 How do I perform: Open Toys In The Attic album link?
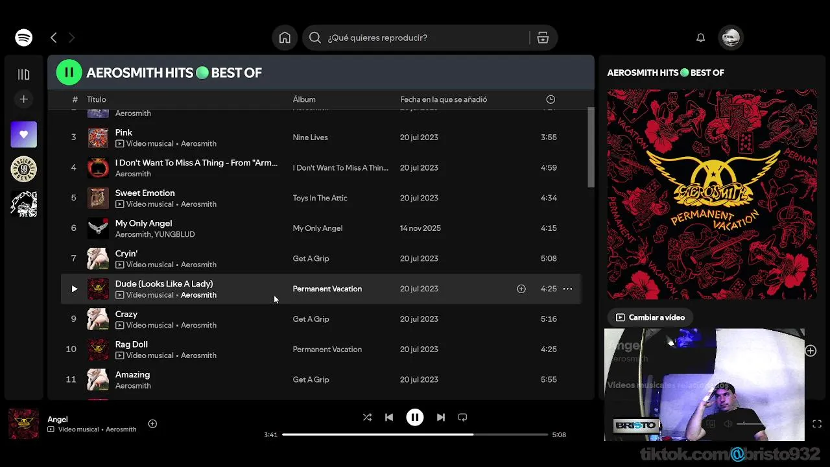coord(320,198)
